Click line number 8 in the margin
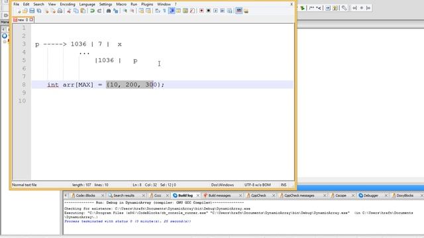The width and height of the screenshot is (424, 238). coord(24,85)
